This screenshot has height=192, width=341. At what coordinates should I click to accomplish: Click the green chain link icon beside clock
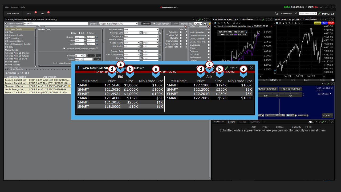(319, 14)
